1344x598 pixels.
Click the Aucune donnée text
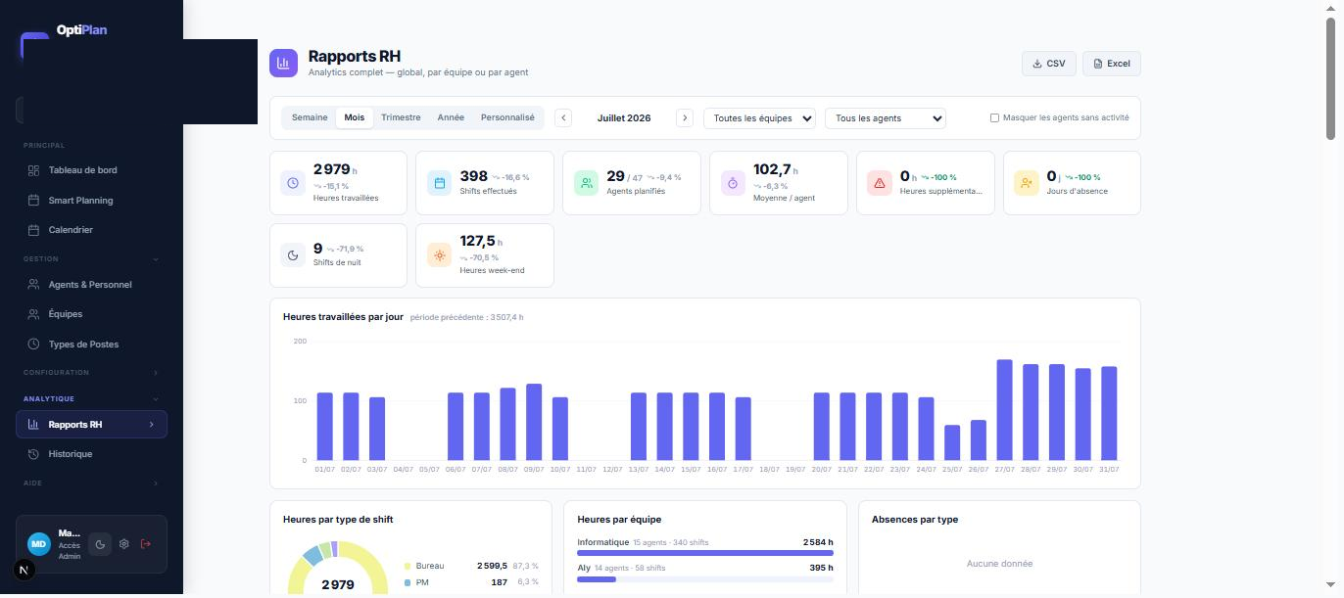click(x=999, y=564)
